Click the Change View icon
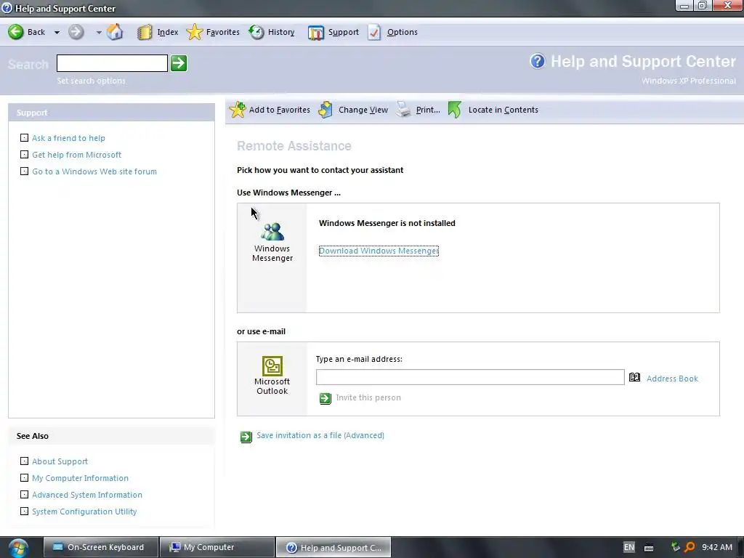The width and height of the screenshot is (744, 558). (325, 110)
